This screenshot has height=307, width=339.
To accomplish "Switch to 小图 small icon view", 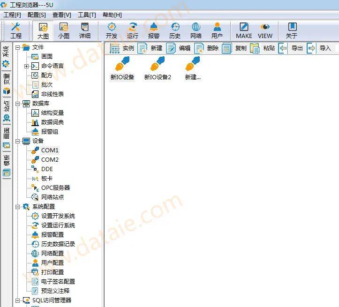I will coord(64,30).
